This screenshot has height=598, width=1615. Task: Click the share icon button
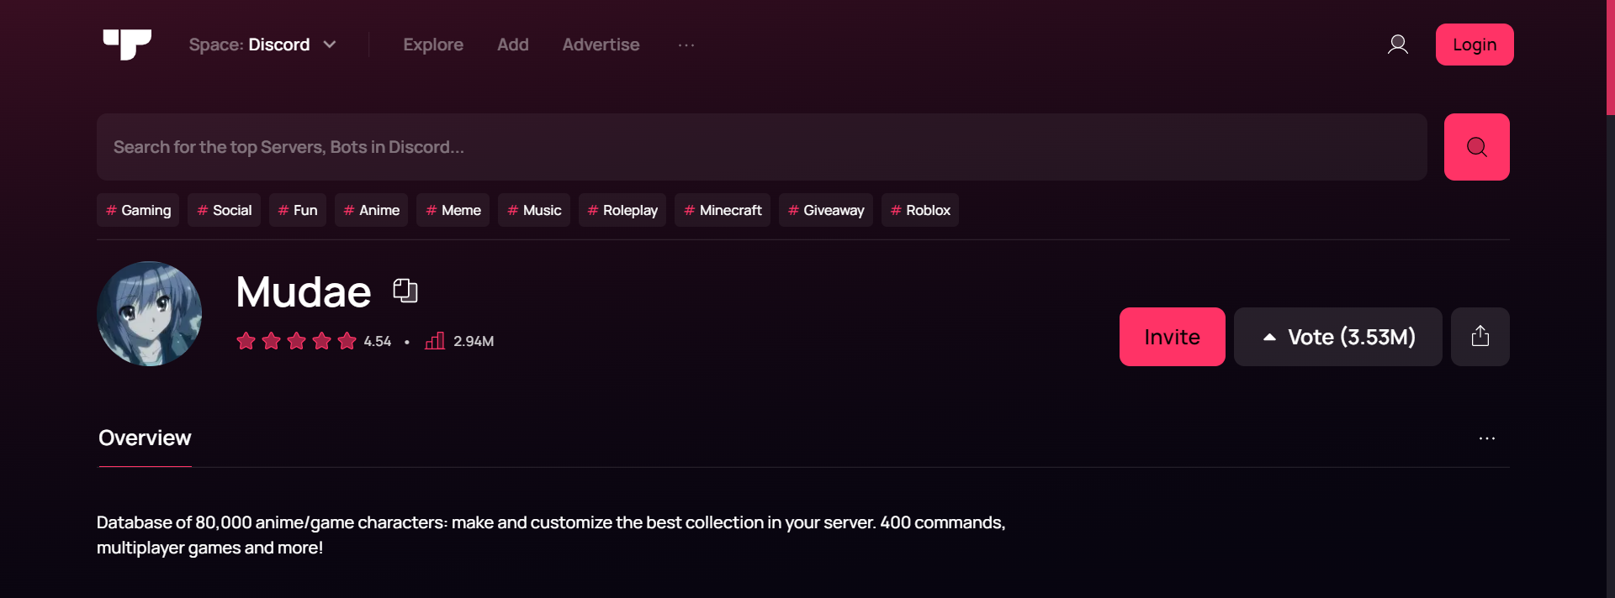point(1480,337)
